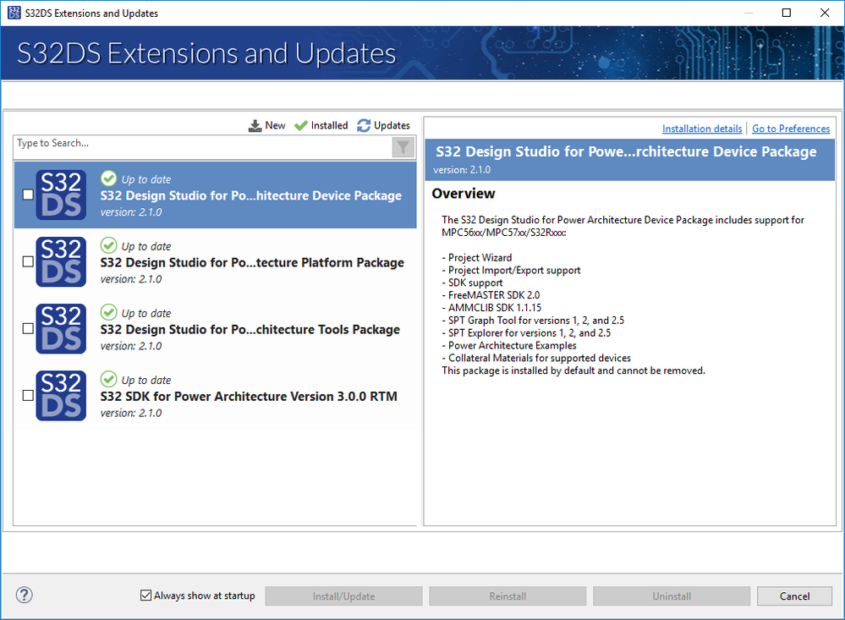Click the Updates filter label

tap(392, 126)
